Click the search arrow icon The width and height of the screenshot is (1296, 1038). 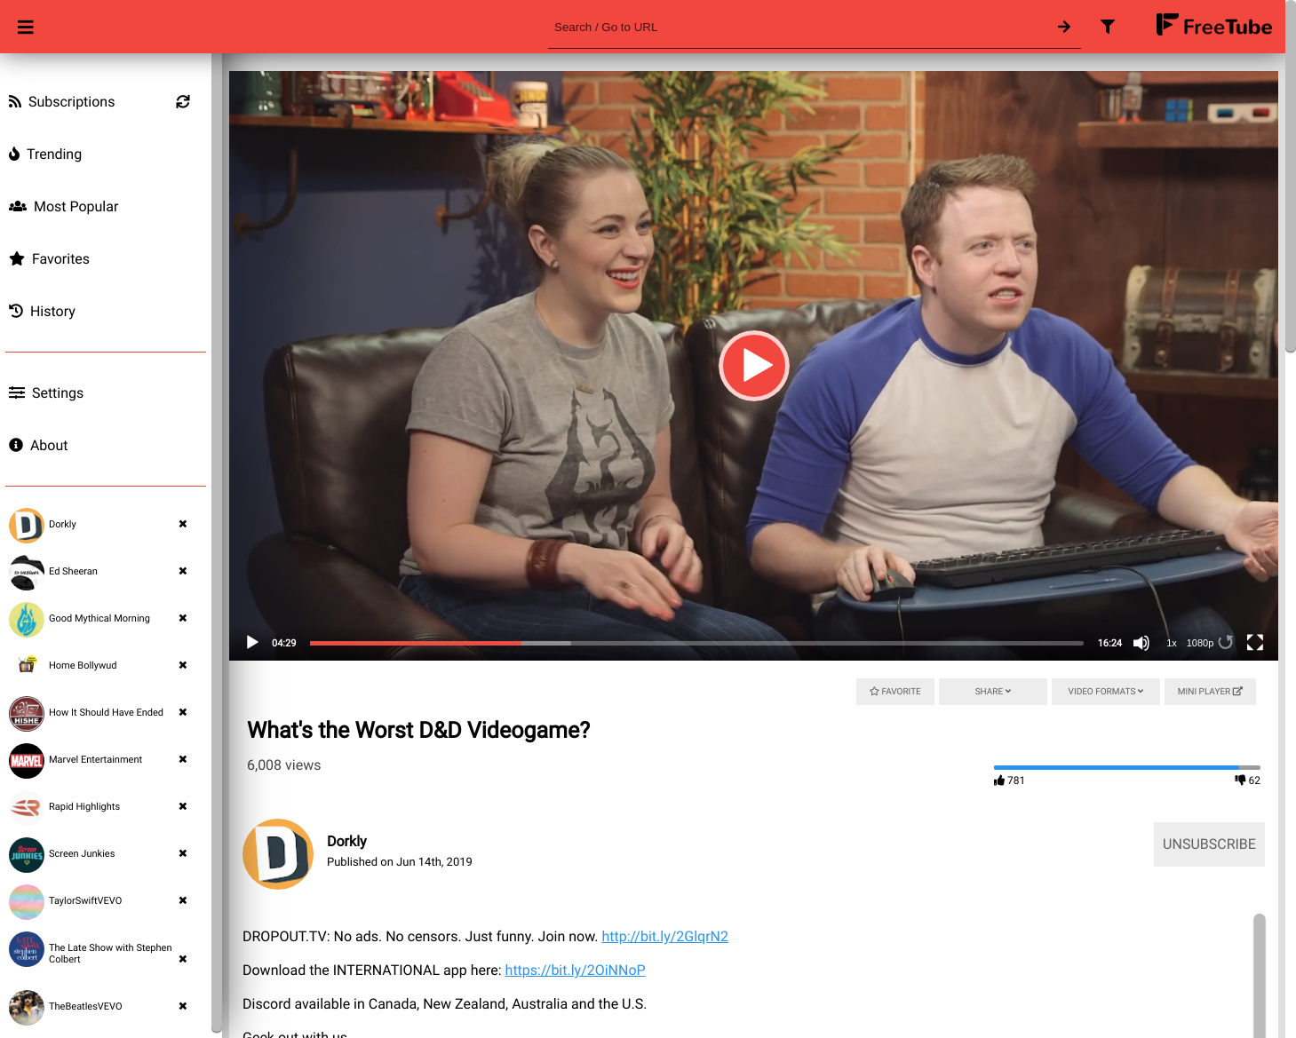coord(1064,27)
